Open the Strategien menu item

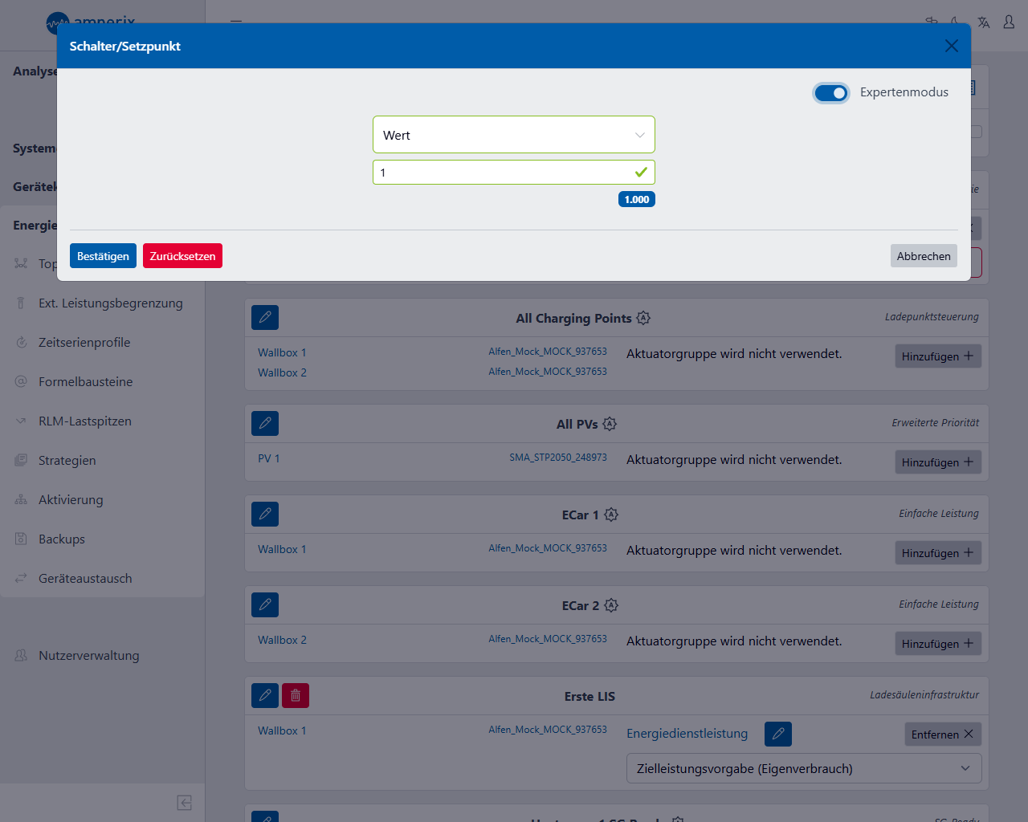(x=67, y=461)
